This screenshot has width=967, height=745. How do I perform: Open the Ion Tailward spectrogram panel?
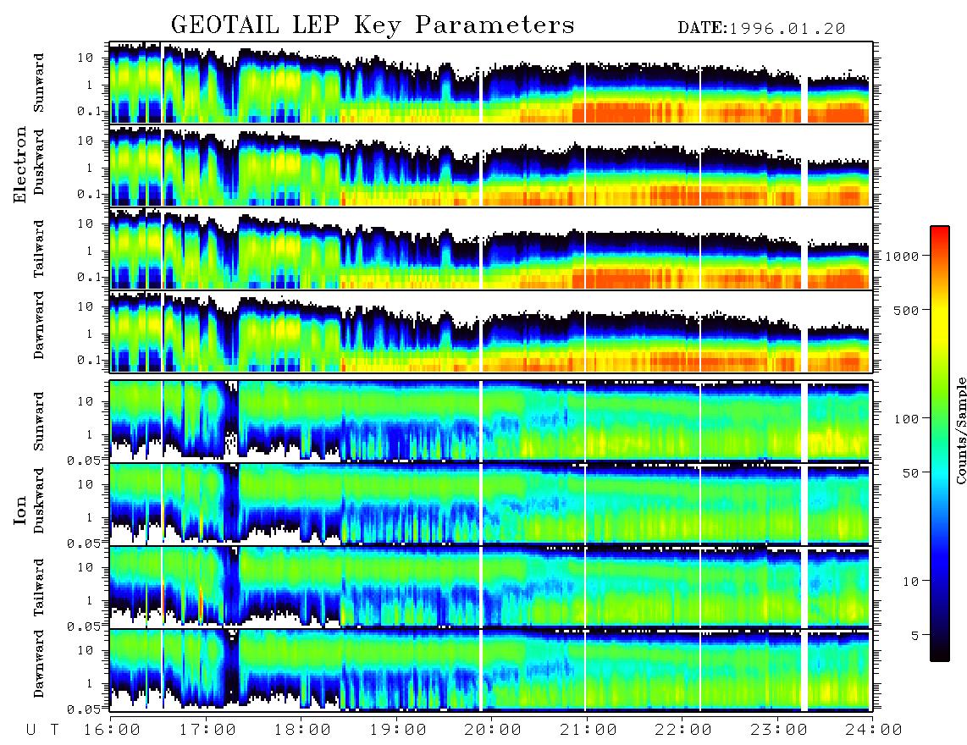(x=491, y=588)
